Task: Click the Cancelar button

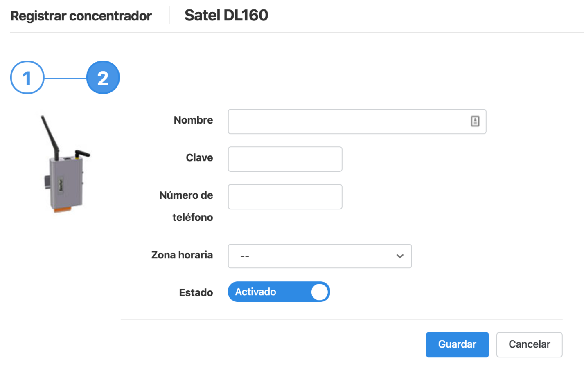Action: coord(529,345)
